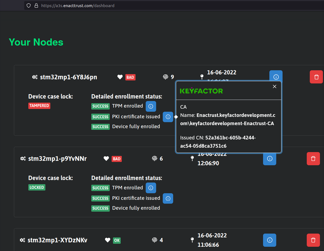The height and width of the screenshot is (251, 324).
Task: Show TPM enrolled info for stm32mp1-p9YvNNr
Action: 151,188
